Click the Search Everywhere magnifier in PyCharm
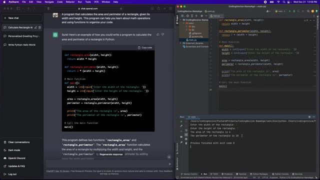320x180 pixels. pos(308,11)
